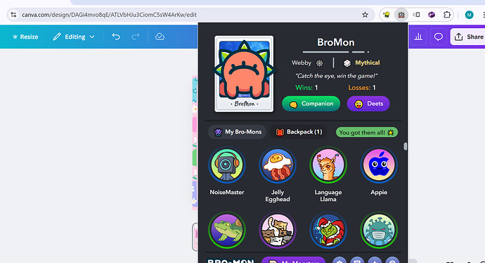Viewport: 485px width, 263px height.
Task: Bookmark this page with the star icon
Action: [x=365, y=15]
